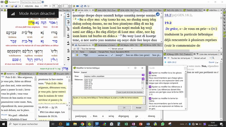Go back with the navigation arrow

coord(2,6)
